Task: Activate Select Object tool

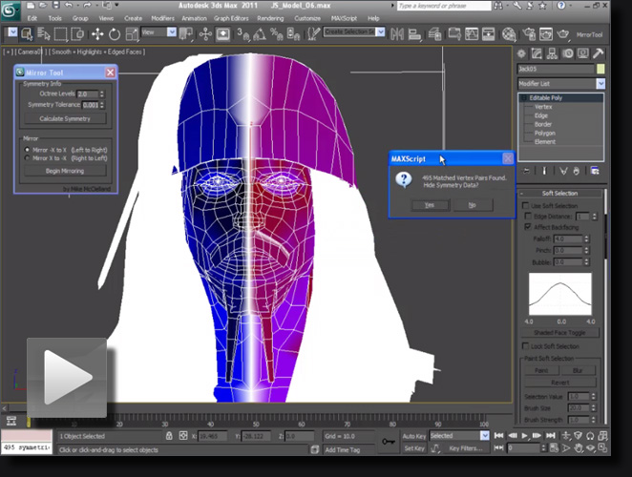Action: pos(27,34)
